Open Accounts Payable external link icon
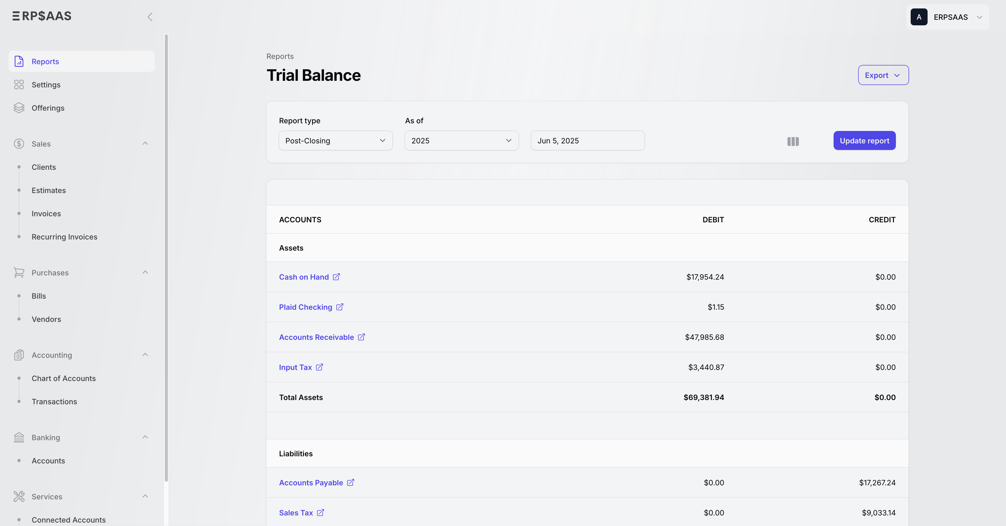 (351, 483)
